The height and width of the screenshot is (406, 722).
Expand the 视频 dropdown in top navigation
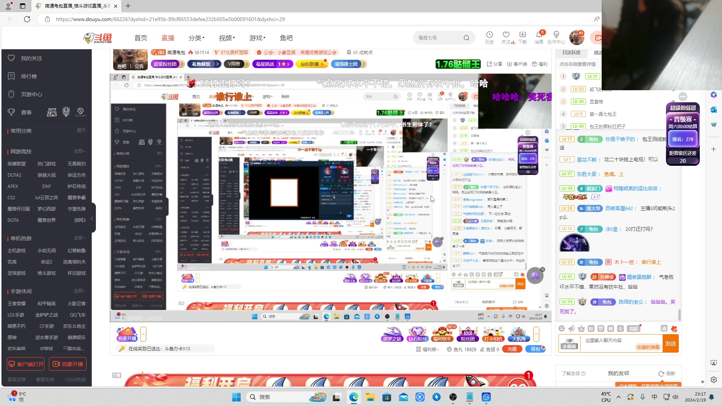(x=227, y=38)
